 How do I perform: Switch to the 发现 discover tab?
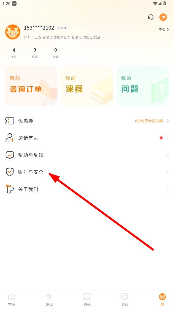coord(49,299)
